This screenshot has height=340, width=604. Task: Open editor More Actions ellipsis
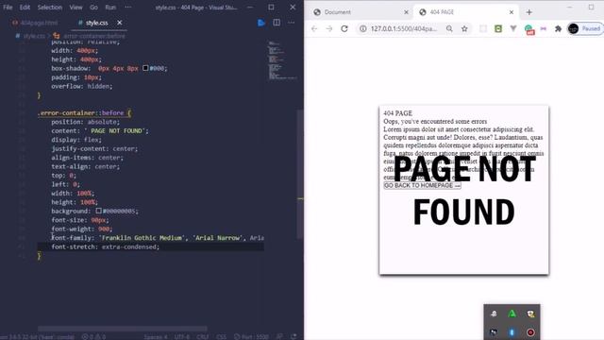tap(292, 23)
